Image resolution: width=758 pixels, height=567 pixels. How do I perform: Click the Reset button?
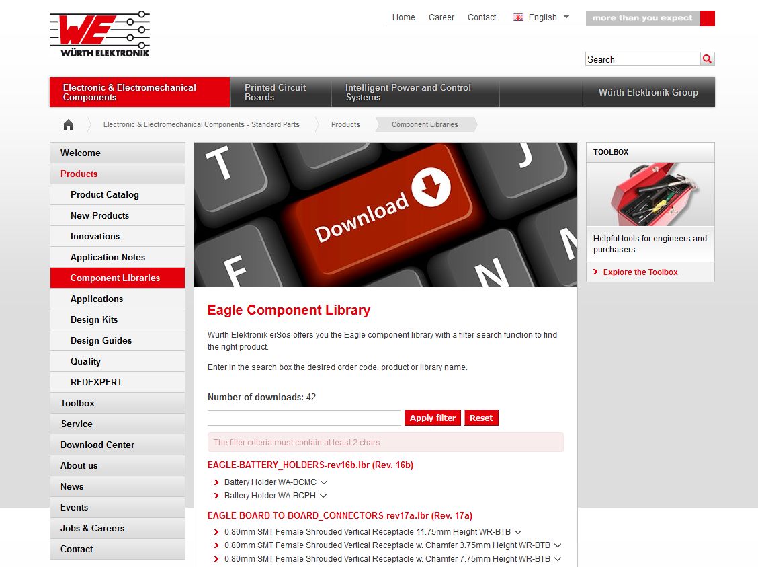coord(482,418)
